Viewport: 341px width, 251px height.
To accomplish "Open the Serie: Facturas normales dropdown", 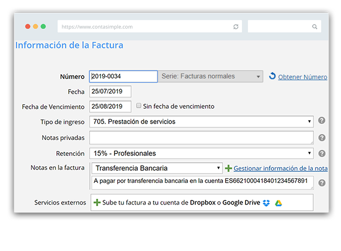I will [210, 76].
